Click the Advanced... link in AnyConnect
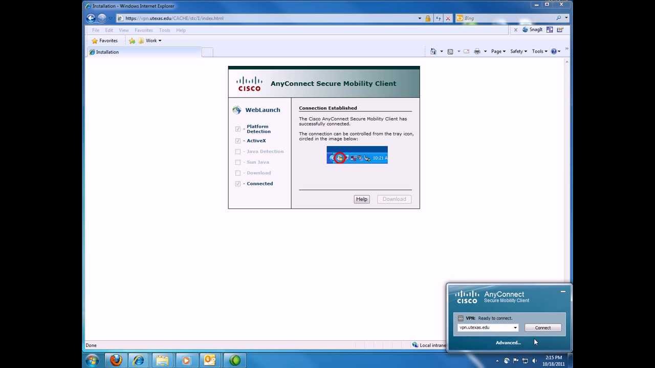Screen dimensions: 655x368 [508, 342]
